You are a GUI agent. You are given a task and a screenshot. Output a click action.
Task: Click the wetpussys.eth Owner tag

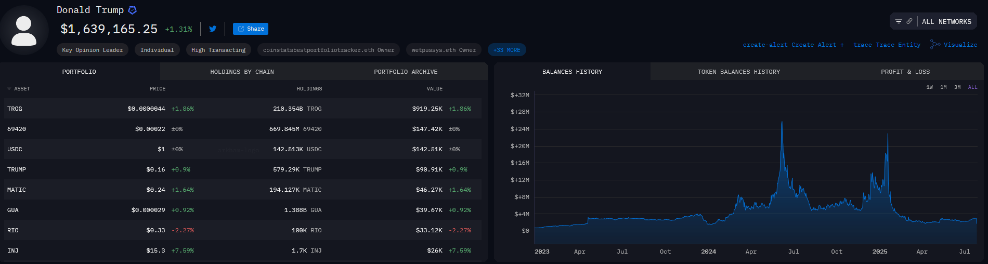[x=444, y=50]
